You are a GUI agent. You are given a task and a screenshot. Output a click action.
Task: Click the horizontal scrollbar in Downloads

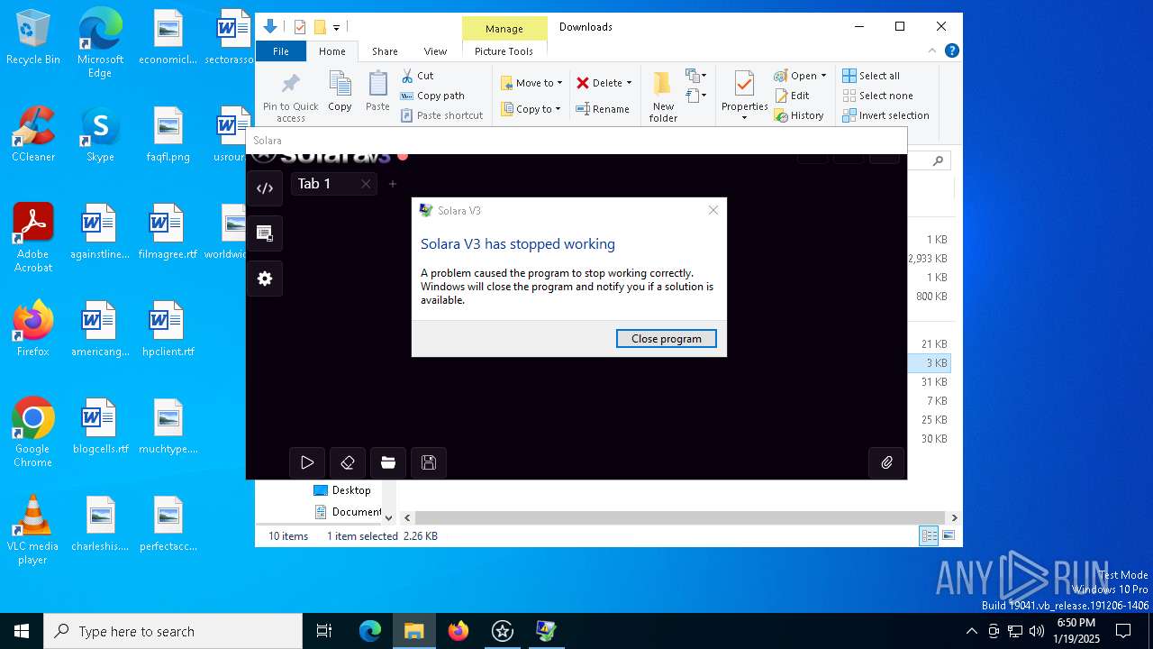click(679, 517)
